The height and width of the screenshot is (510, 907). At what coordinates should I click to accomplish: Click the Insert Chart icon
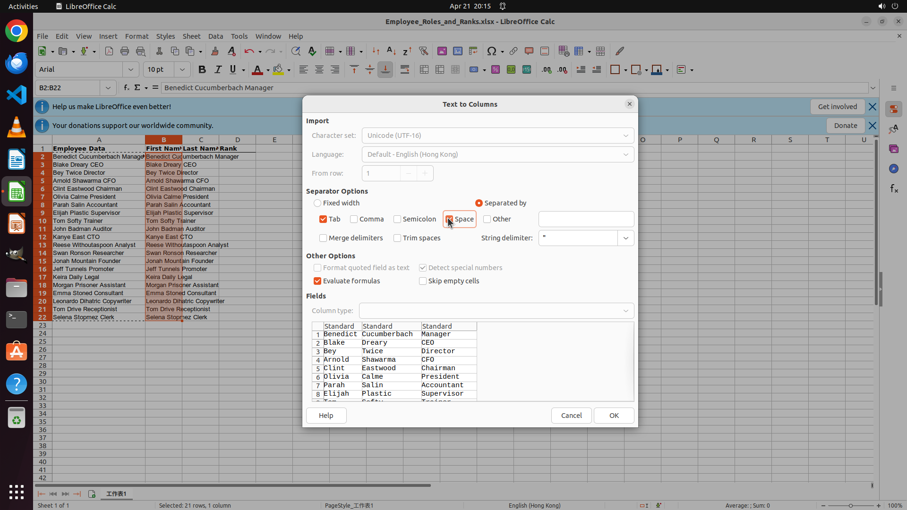tap(457, 51)
